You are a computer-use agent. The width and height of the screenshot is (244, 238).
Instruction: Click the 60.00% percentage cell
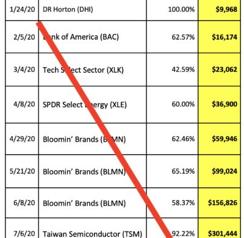[x=172, y=104]
